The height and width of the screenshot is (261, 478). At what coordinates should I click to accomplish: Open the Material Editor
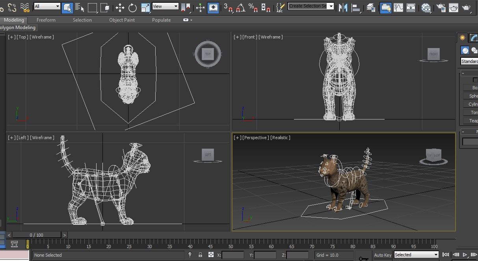426,7
